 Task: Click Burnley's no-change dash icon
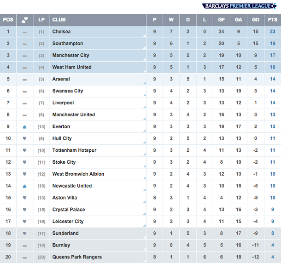coord(24,246)
